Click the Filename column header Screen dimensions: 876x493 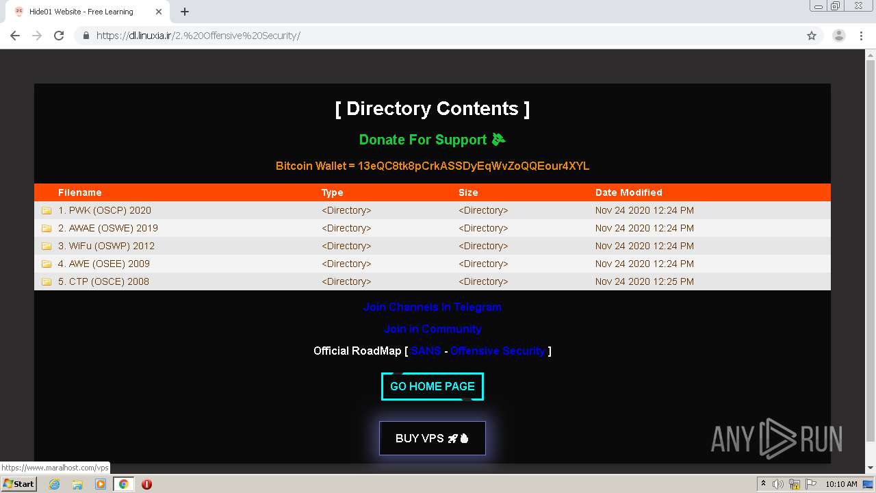[x=80, y=192]
